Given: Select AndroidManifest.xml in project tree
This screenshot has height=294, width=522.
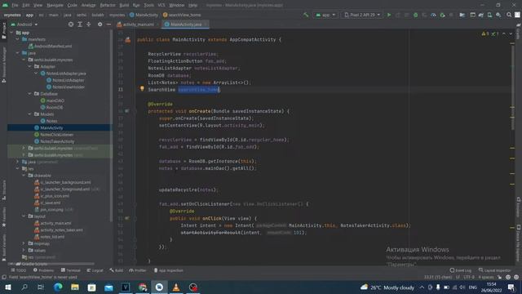Looking at the screenshot, I should coord(53,47).
